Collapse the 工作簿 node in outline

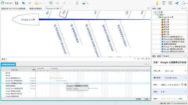click(x=154, y=12)
